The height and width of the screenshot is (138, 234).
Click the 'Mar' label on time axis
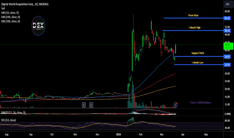click(x=162, y=134)
